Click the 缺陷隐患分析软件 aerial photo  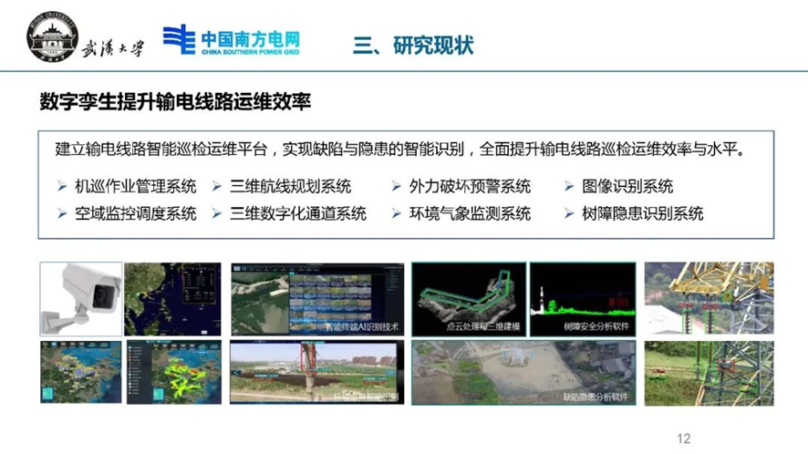click(x=524, y=372)
